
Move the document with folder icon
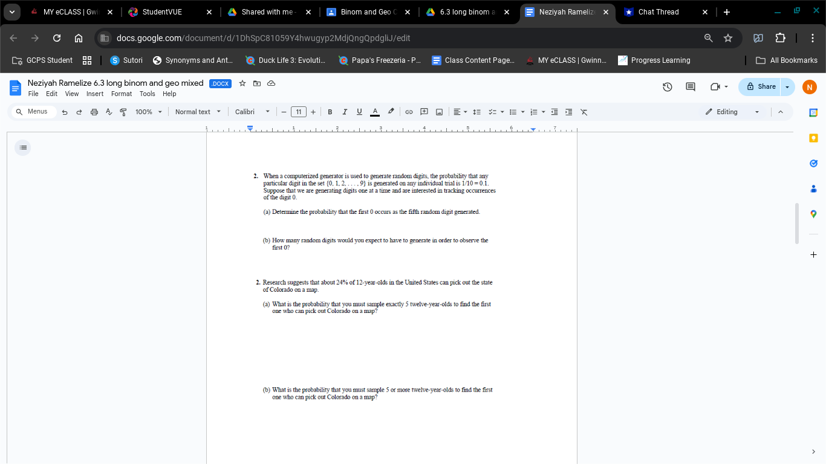257,83
